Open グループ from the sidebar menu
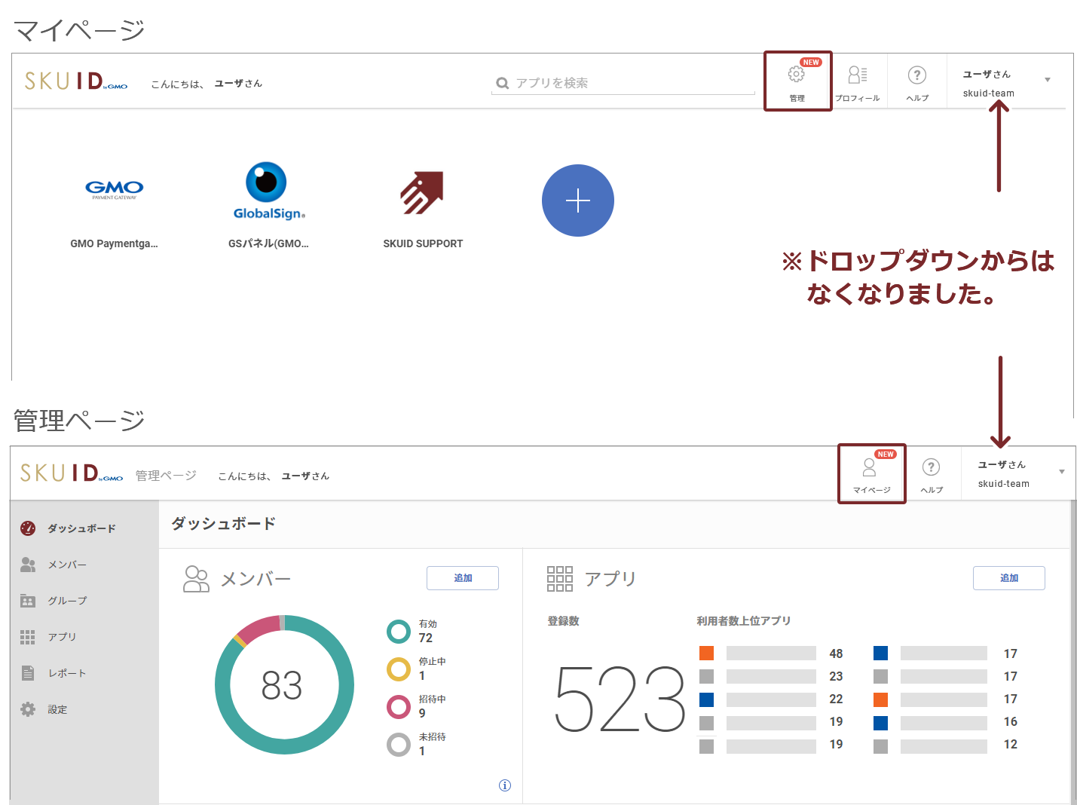This screenshot has height=805, width=1077. click(67, 601)
